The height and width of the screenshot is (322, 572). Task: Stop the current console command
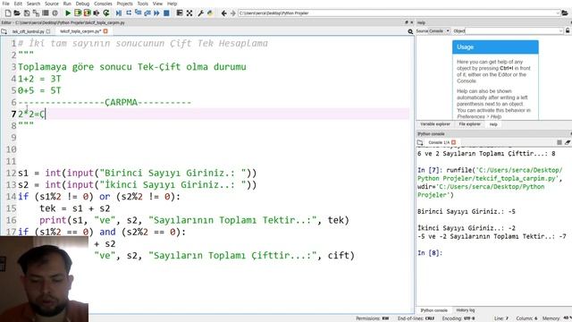click(559, 142)
